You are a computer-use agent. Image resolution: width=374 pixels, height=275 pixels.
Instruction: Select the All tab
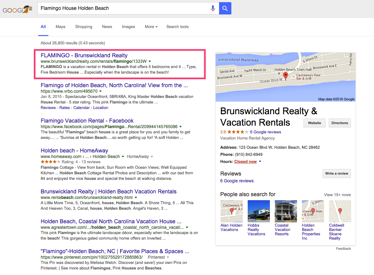(x=43, y=27)
